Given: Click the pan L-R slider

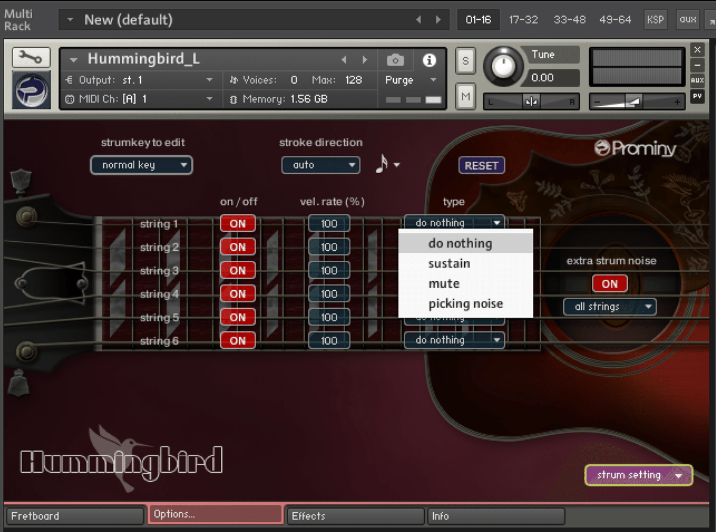Looking at the screenshot, I should 531,102.
